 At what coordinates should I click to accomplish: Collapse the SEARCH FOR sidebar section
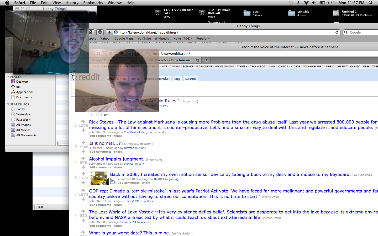tap(8, 104)
